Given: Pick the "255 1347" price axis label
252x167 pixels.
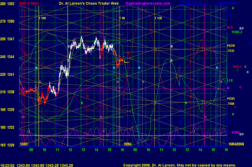Looking at the screenshot, I should [7, 39].
